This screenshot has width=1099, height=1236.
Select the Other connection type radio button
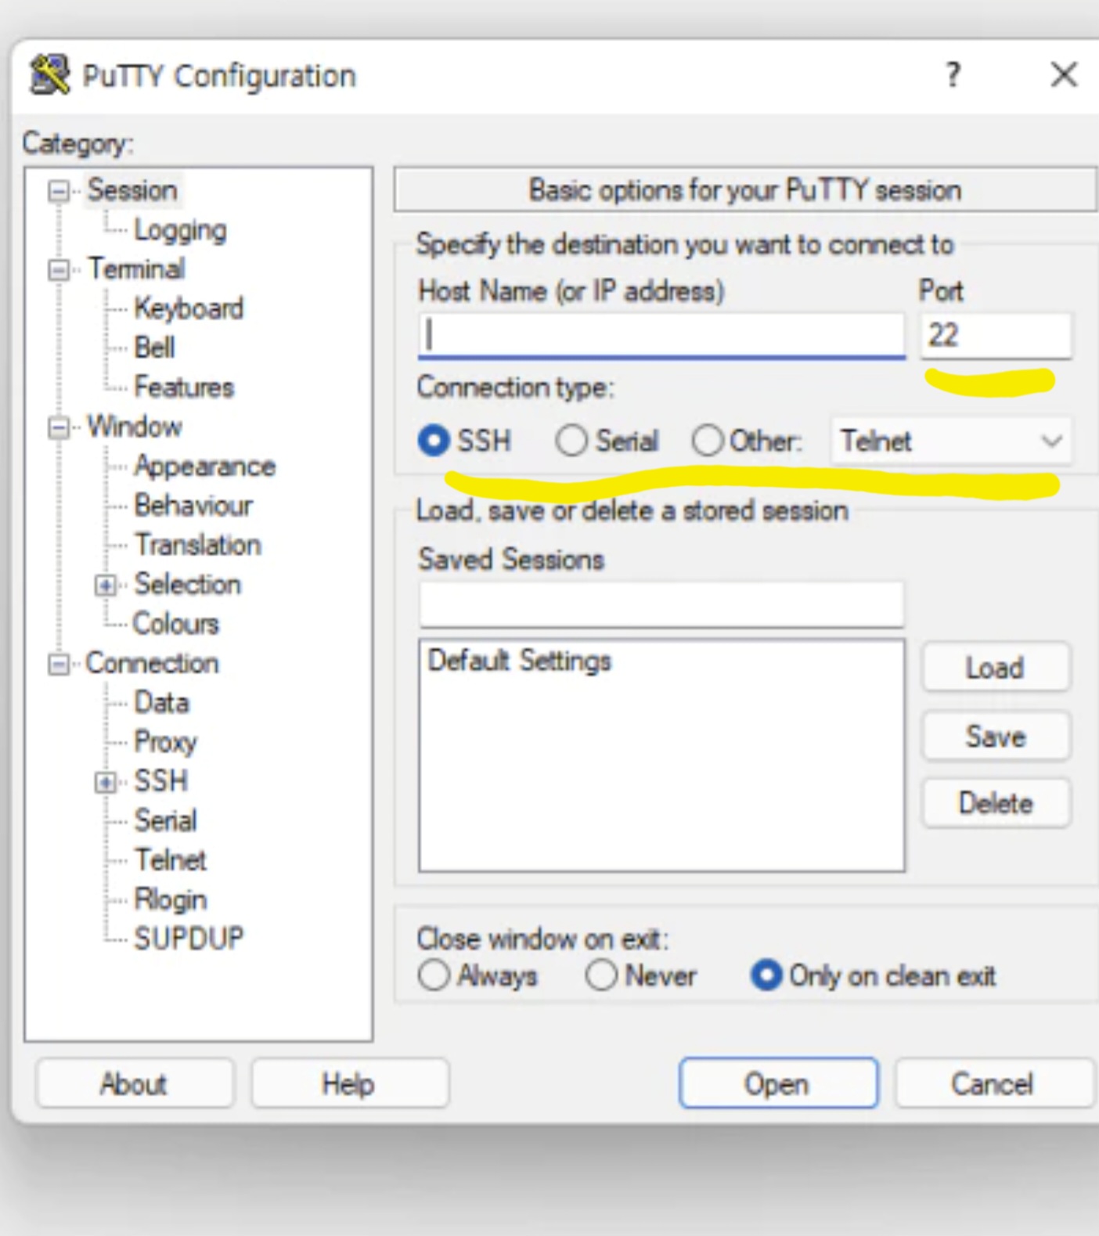click(x=707, y=441)
